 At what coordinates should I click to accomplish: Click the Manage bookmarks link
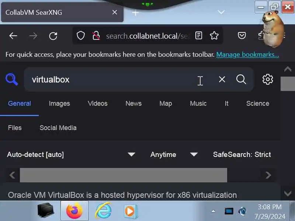point(247,55)
